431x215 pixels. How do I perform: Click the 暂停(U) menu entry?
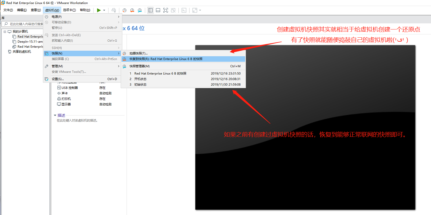tap(83, 28)
